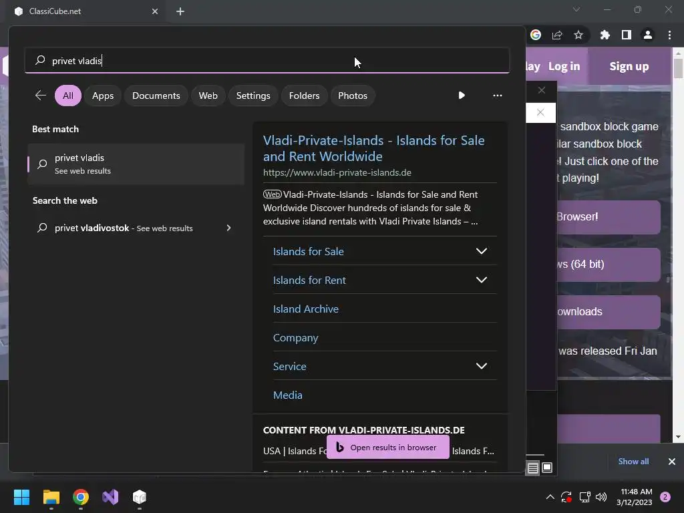Go back with the search panel arrow
Image resolution: width=684 pixels, height=513 pixels.
point(41,96)
